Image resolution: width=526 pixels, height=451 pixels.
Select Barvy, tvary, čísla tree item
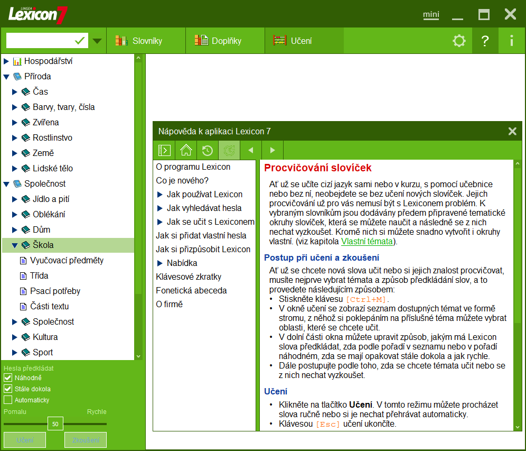coord(64,107)
